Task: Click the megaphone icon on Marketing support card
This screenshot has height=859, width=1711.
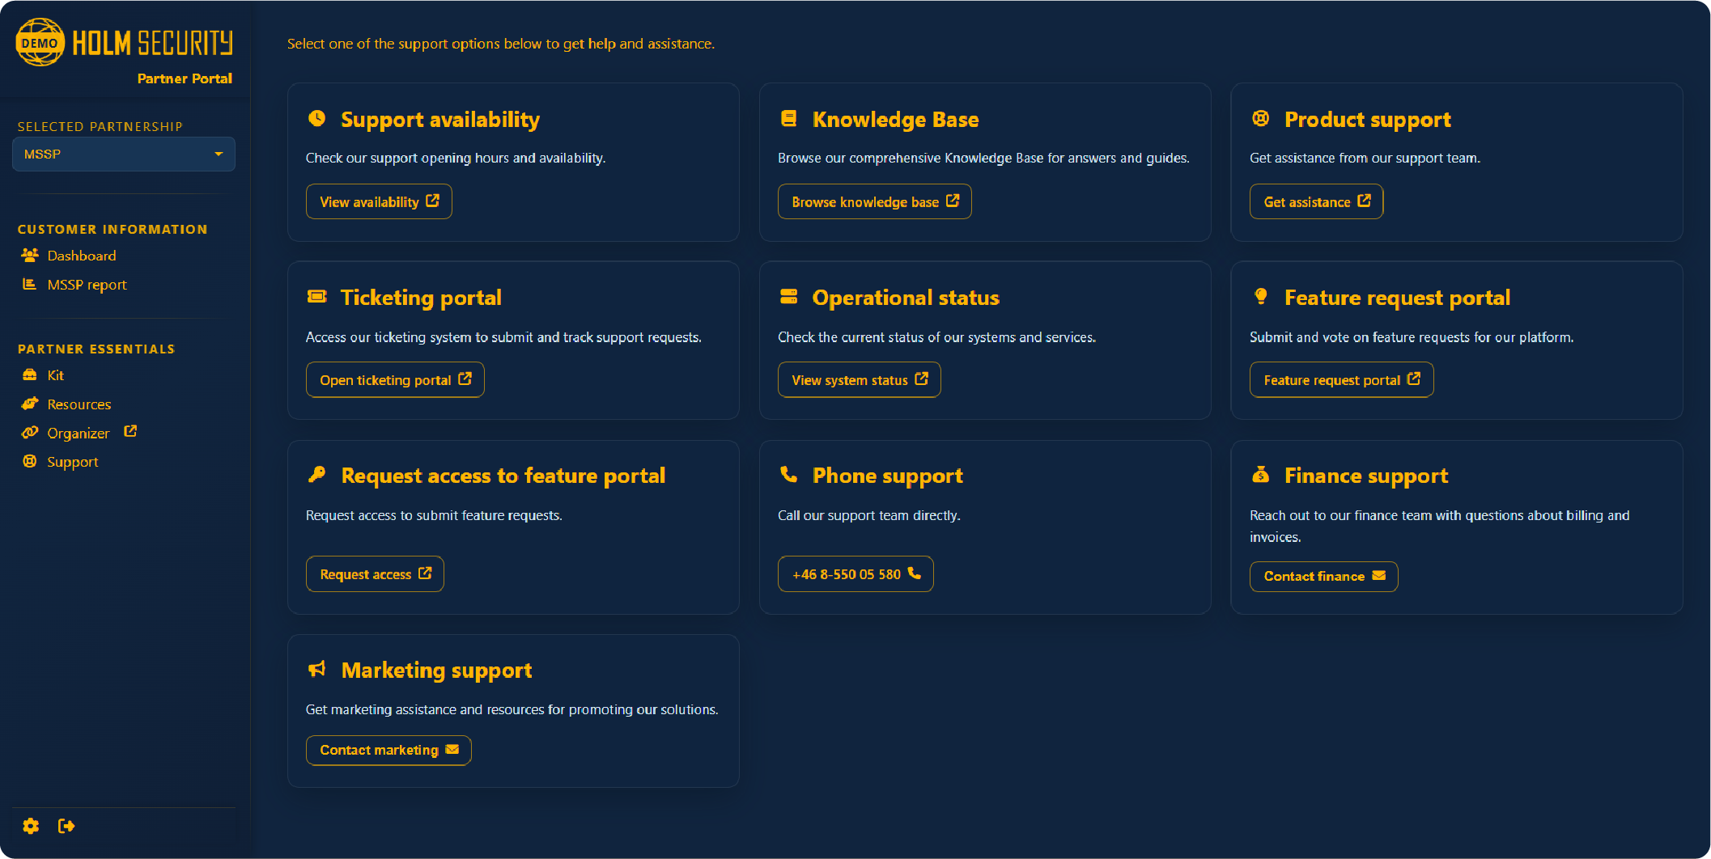Action: point(316,669)
